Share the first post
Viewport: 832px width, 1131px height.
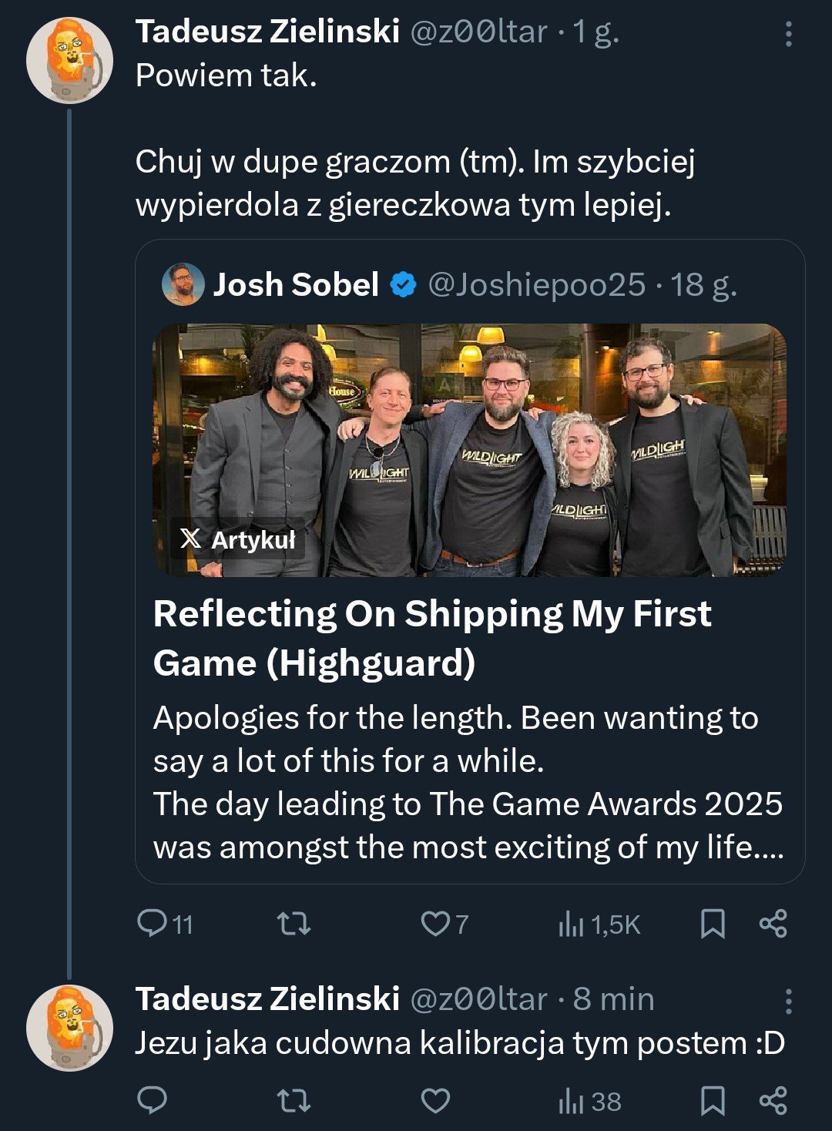click(773, 923)
